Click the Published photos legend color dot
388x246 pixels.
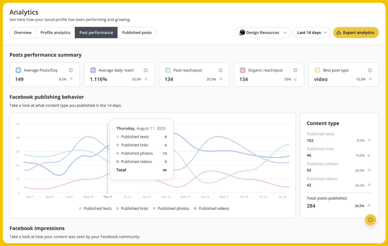pos(154,209)
